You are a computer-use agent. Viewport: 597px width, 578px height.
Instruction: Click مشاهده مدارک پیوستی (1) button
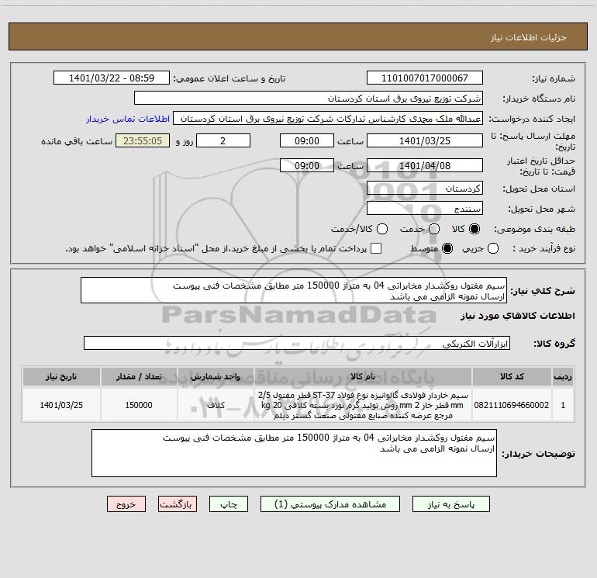330,504
